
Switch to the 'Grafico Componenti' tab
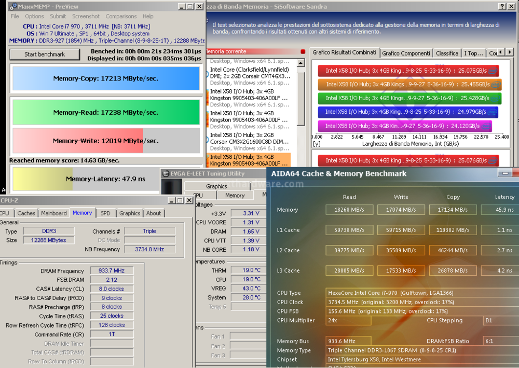click(x=406, y=53)
